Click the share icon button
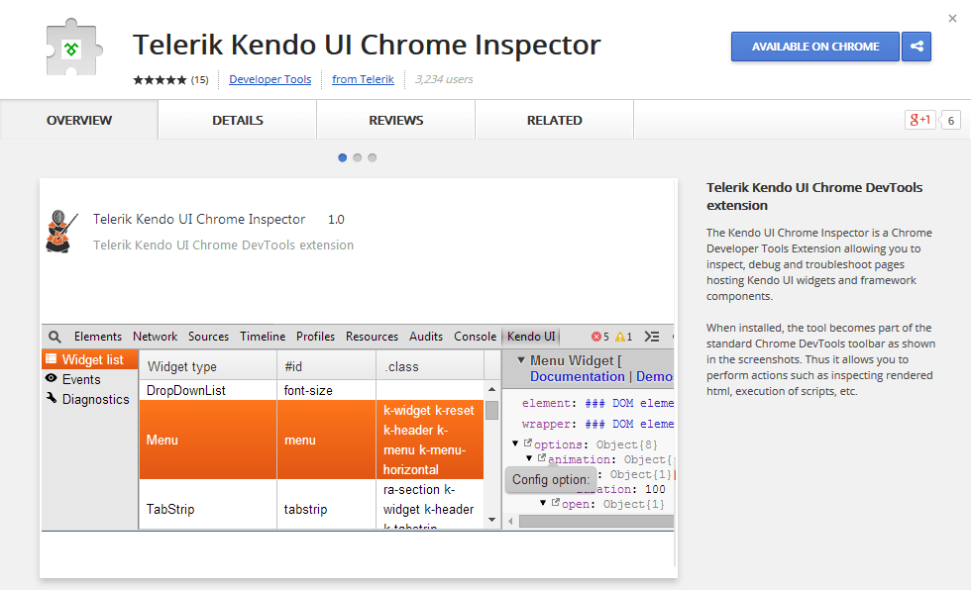Image resolution: width=971 pixels, height=590 pixels. pyautogui.click(x=917, y=47)
